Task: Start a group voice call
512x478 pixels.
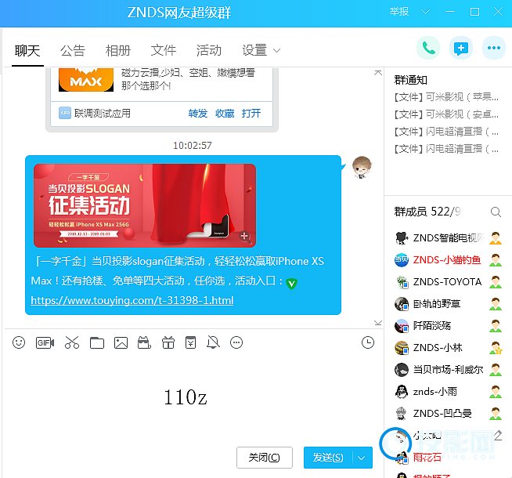Action: [428, 48]
